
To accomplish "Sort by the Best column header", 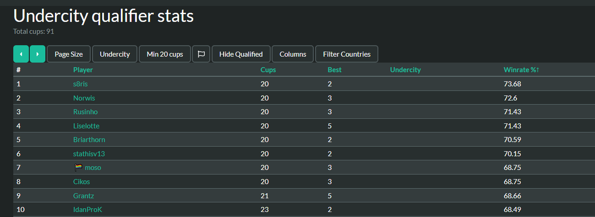I will coord(335,70).
